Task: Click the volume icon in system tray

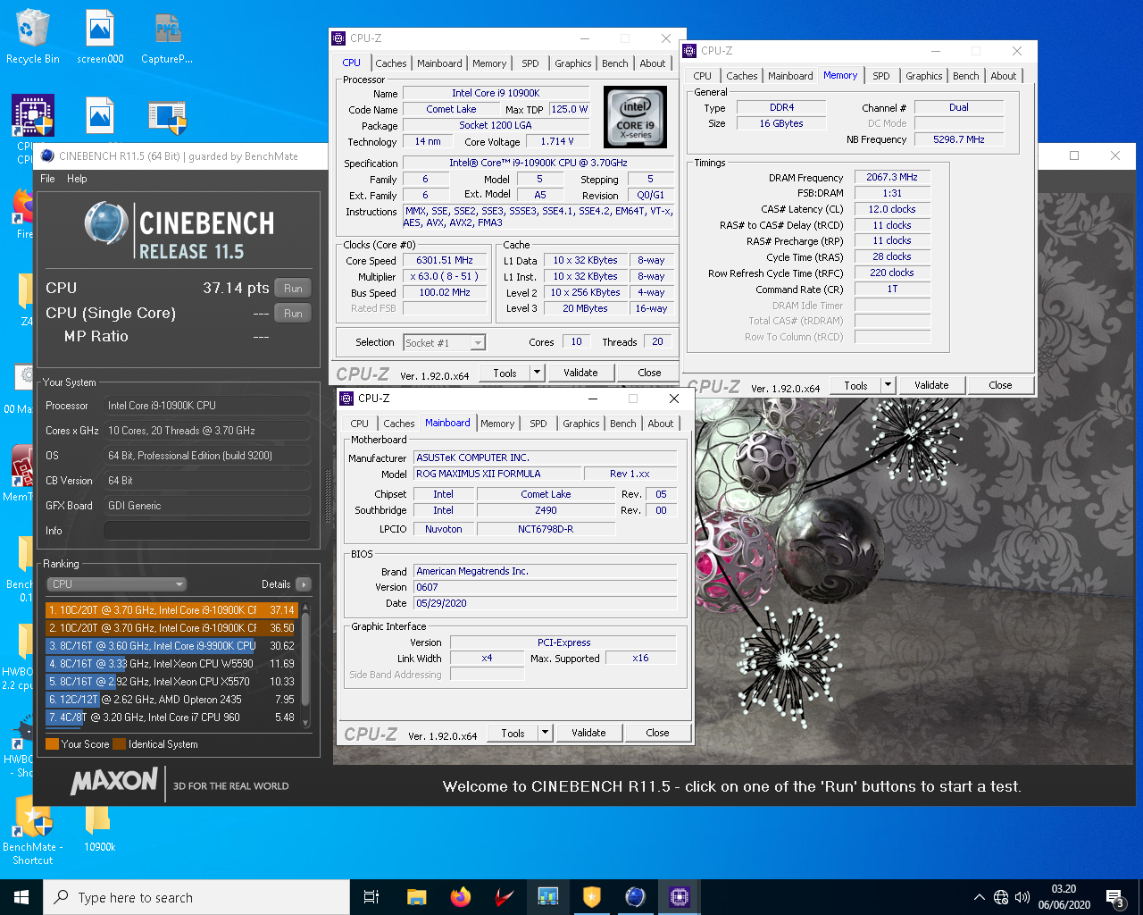Action: tap(1022, 897)
